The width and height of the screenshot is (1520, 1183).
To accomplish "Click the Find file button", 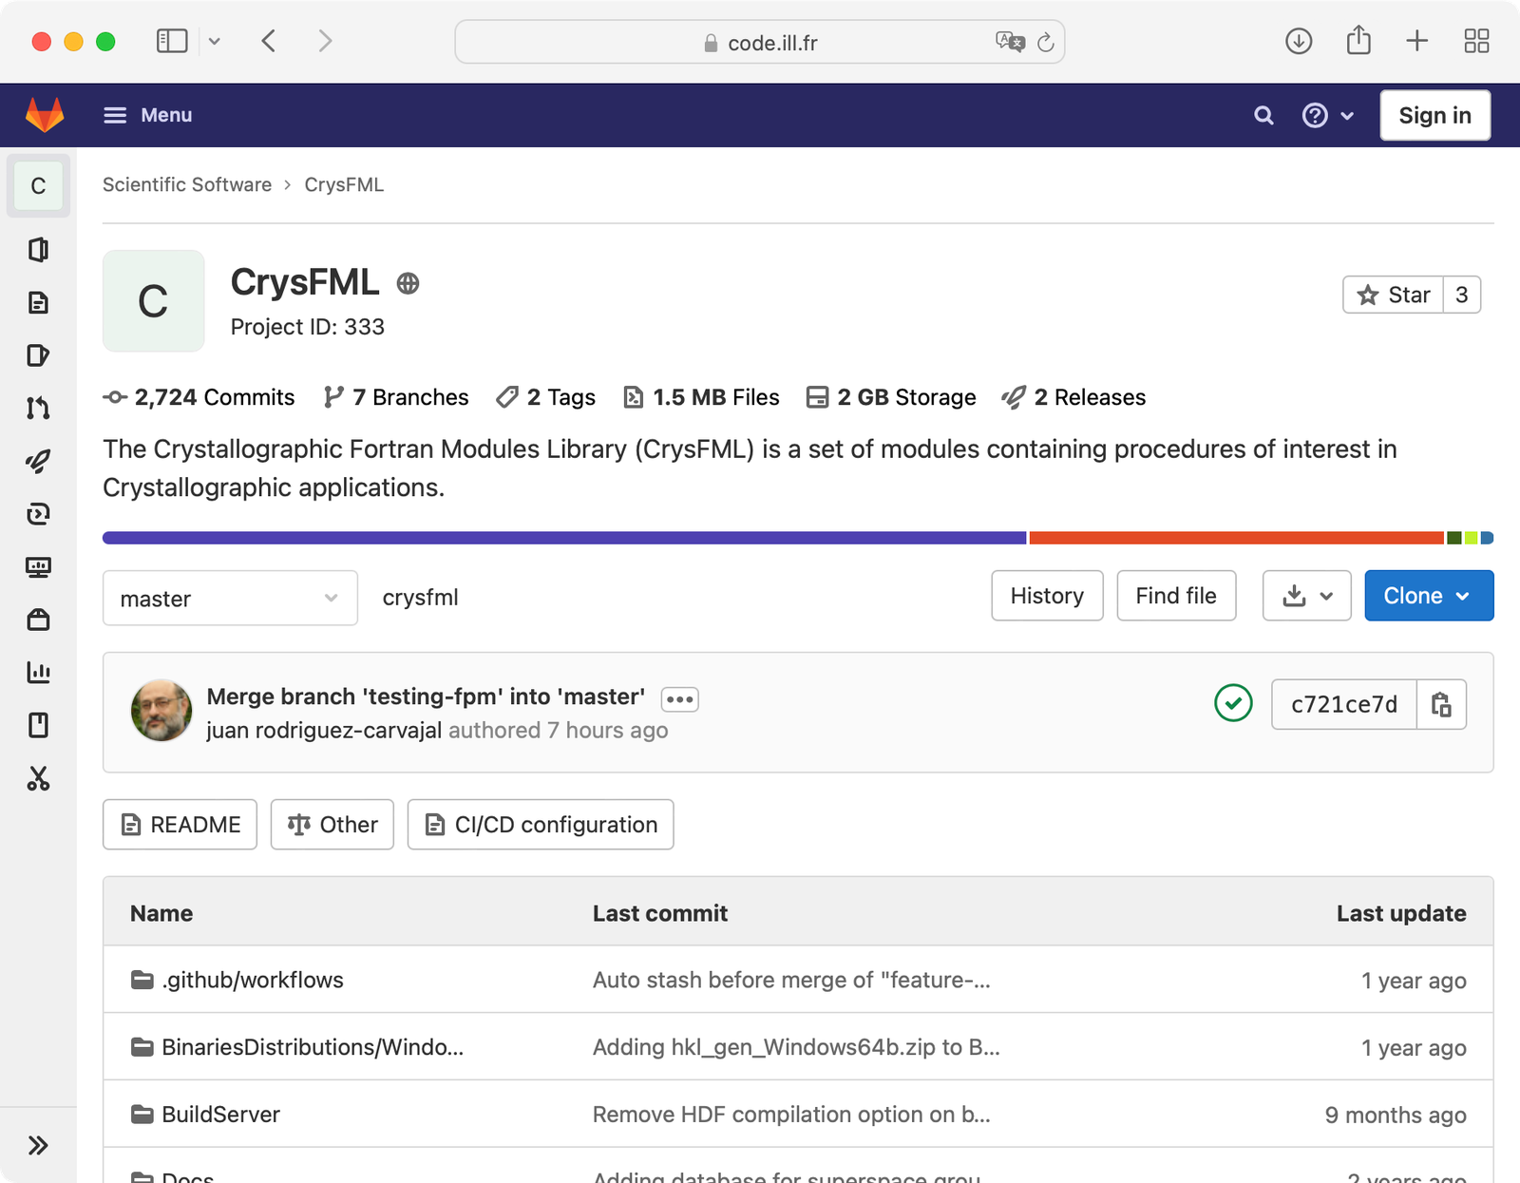I will [x=1176, y=596].
